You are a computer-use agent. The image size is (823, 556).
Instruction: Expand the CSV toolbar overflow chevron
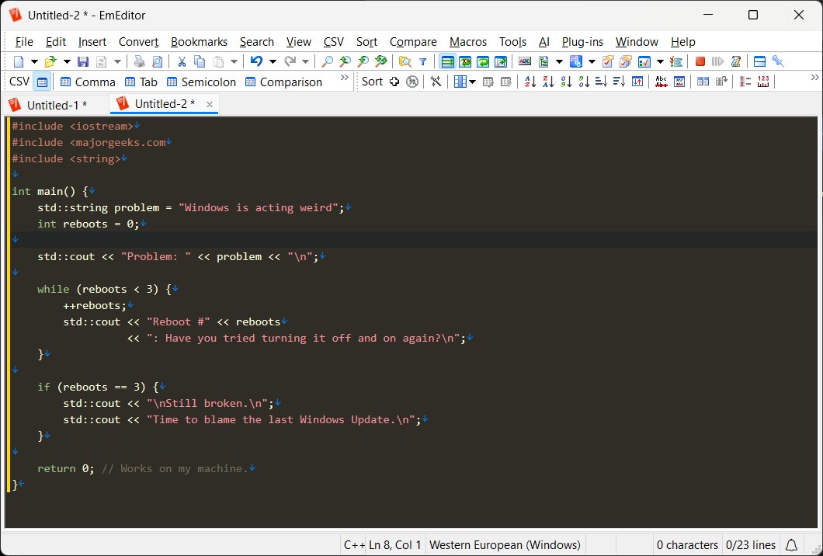click(x=344, y=78)
